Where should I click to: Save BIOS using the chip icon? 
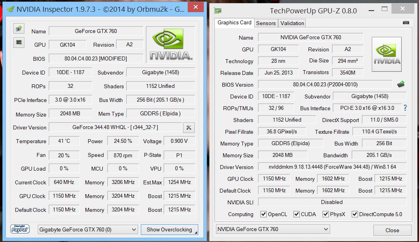point(401,84)
